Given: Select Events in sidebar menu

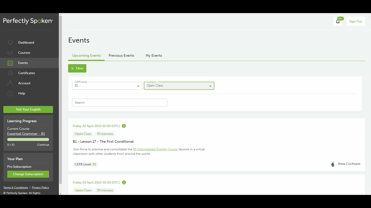Looking at the screenshot, I should [29, 63].
